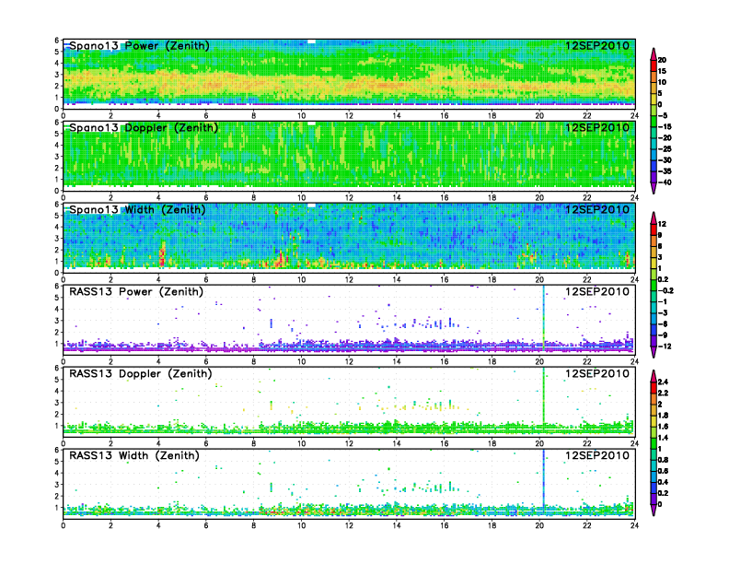
Task: Click hour 12 tick under the Spano13 Power panel
Action: (x=349, y=116)
